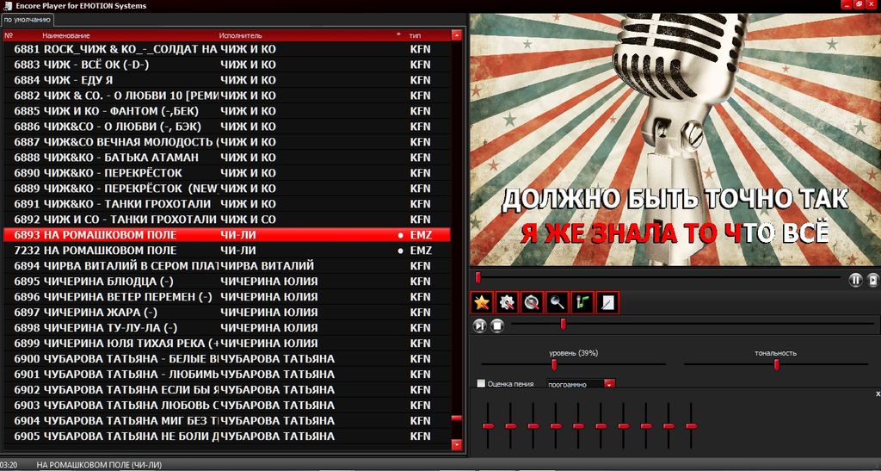Screen dimensions: 881x471
Task: Click the тональность slider handle
Action: (x=776, y=364)
